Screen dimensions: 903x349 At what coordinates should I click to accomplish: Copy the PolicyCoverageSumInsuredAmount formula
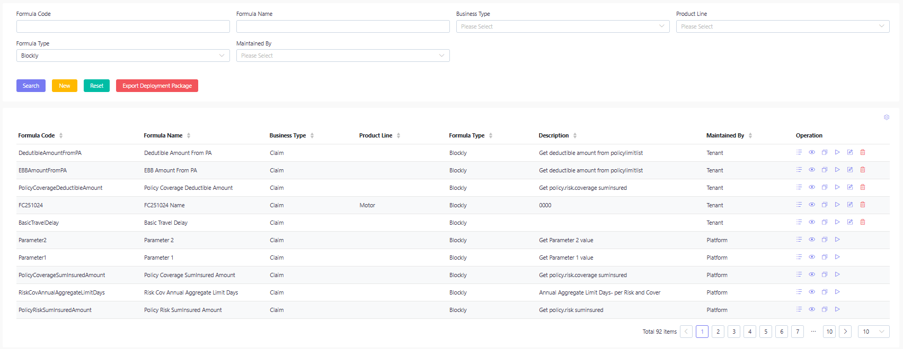[825, 274]
